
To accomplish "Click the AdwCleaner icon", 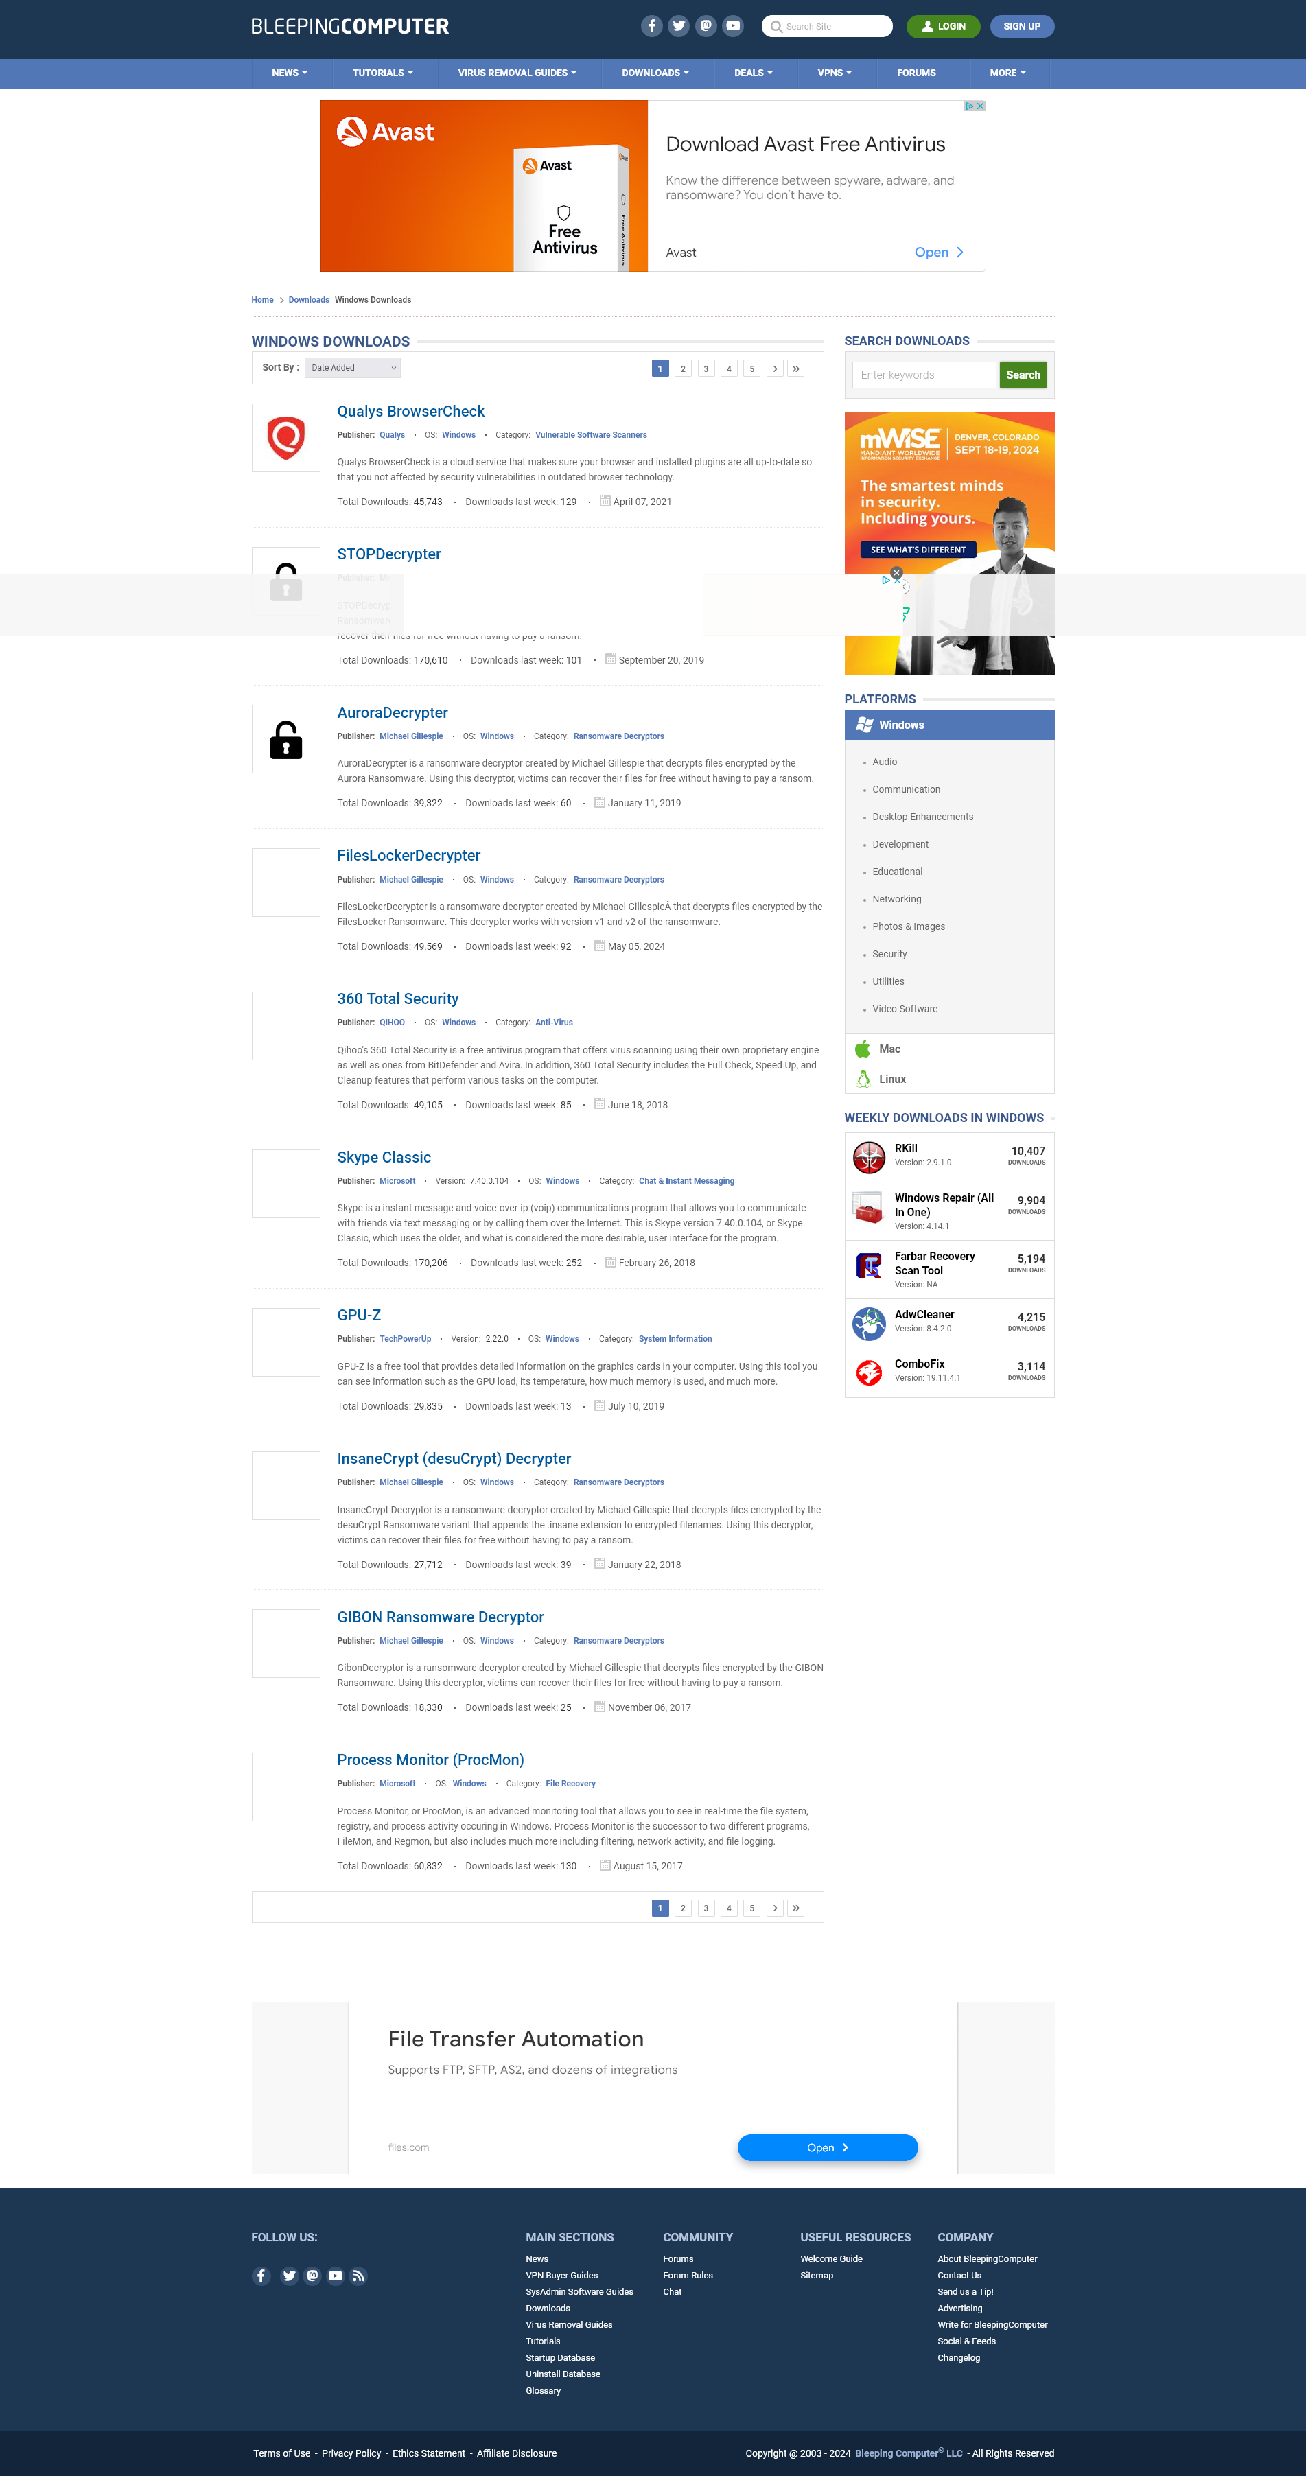I will tap(869, 1324).
